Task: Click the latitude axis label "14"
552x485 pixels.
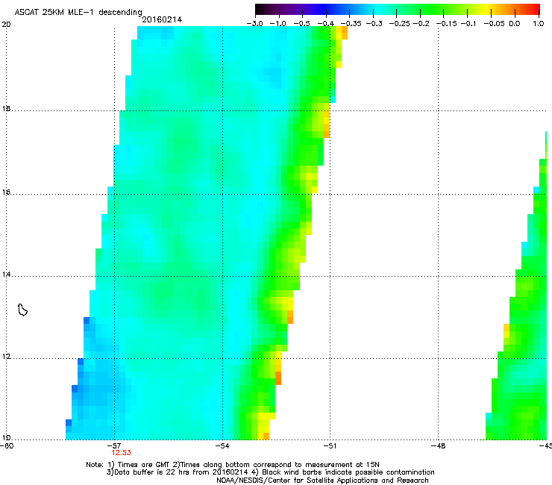Action: (6, 275)
